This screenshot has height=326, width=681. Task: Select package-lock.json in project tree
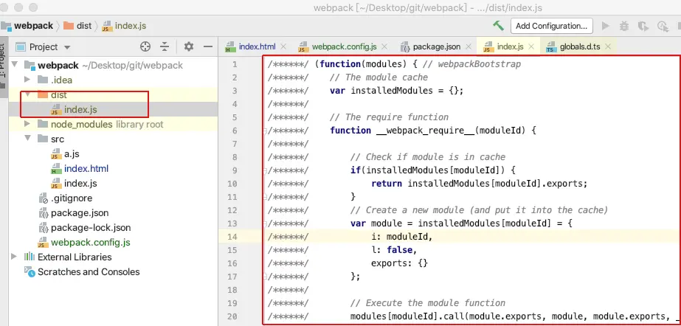point(90,227)
